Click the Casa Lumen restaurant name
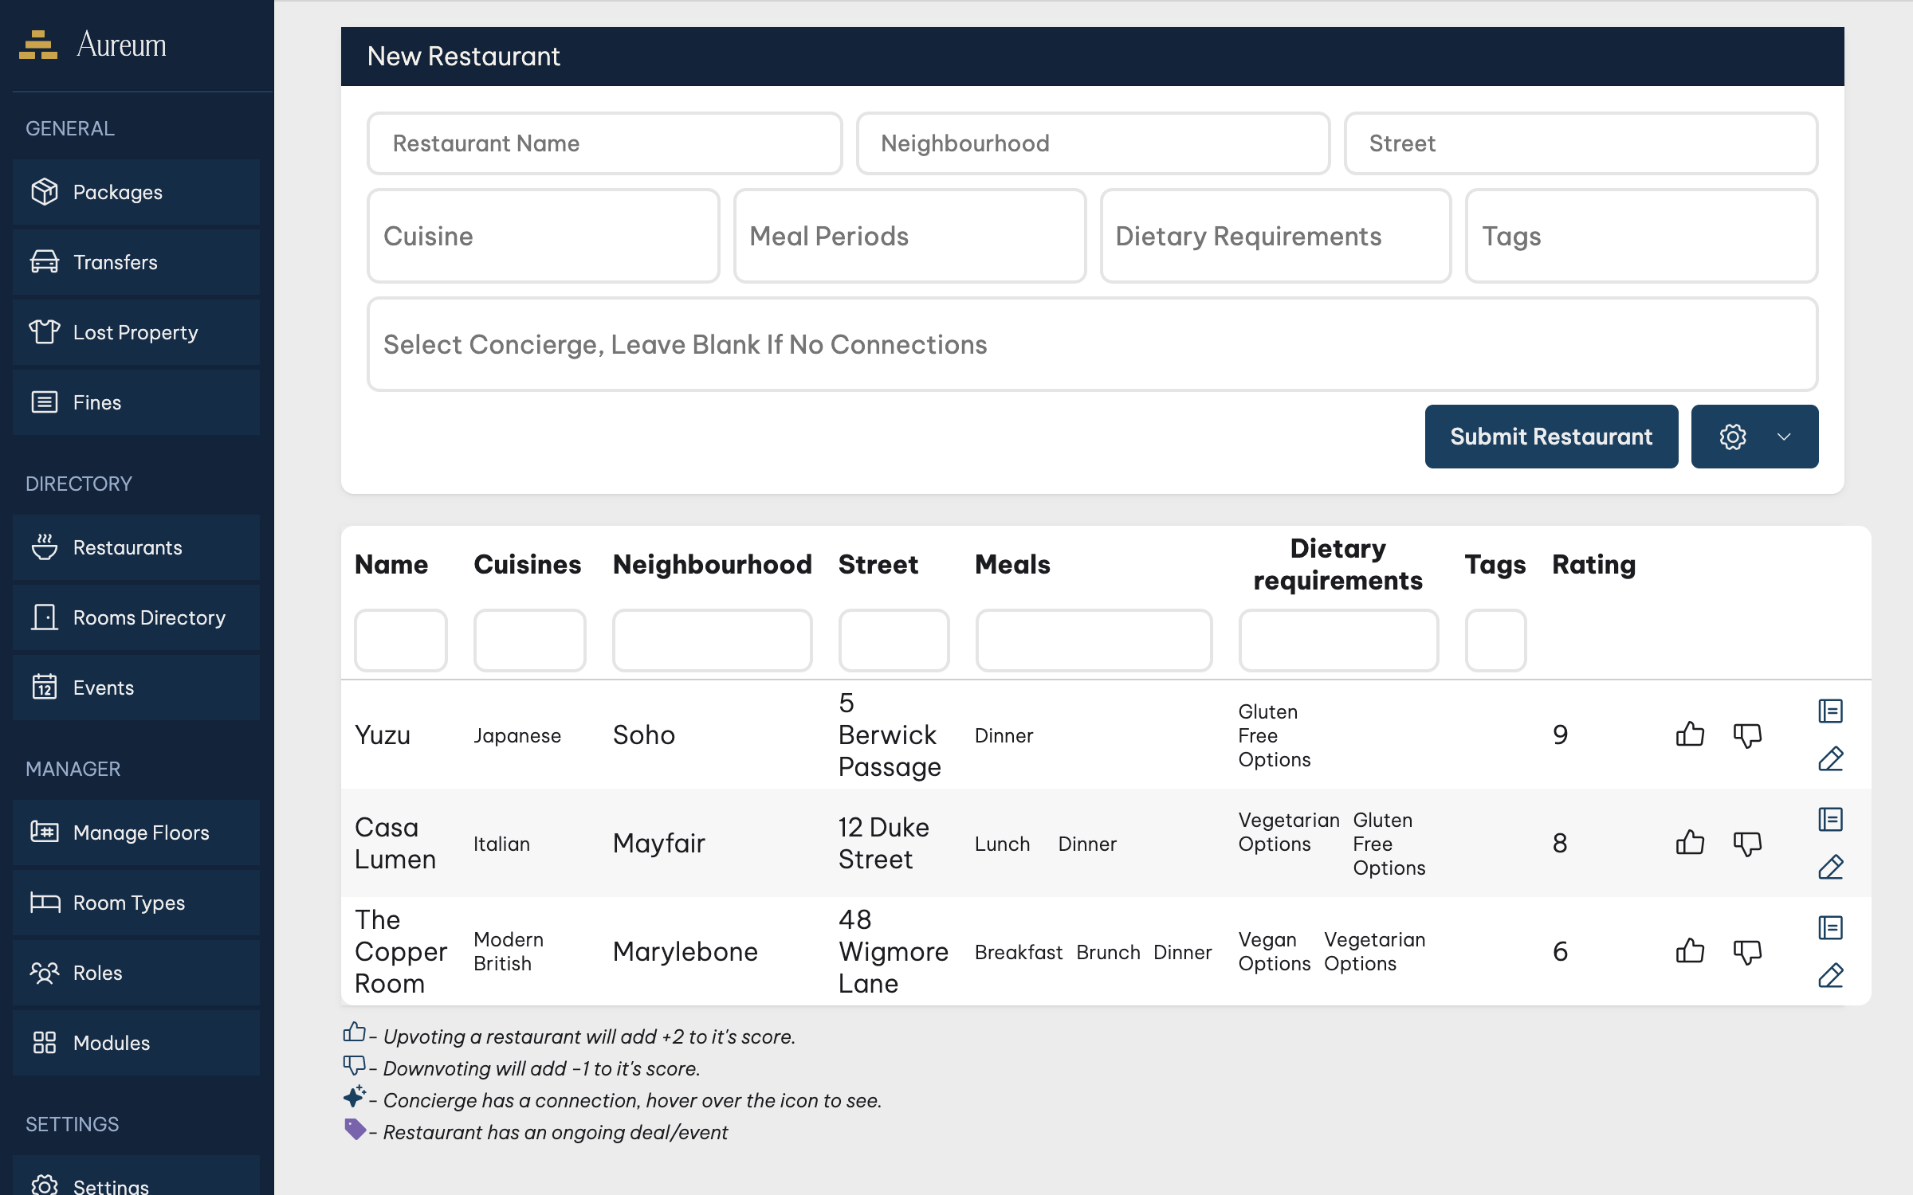The height and width of the screenshot is (1195, 1913). [395, 843]
